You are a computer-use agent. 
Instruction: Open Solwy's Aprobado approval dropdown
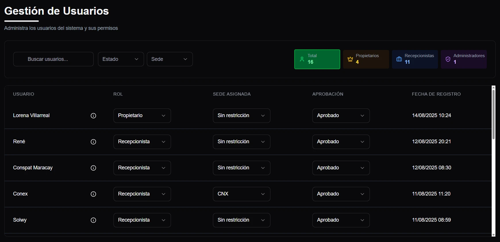341,220
